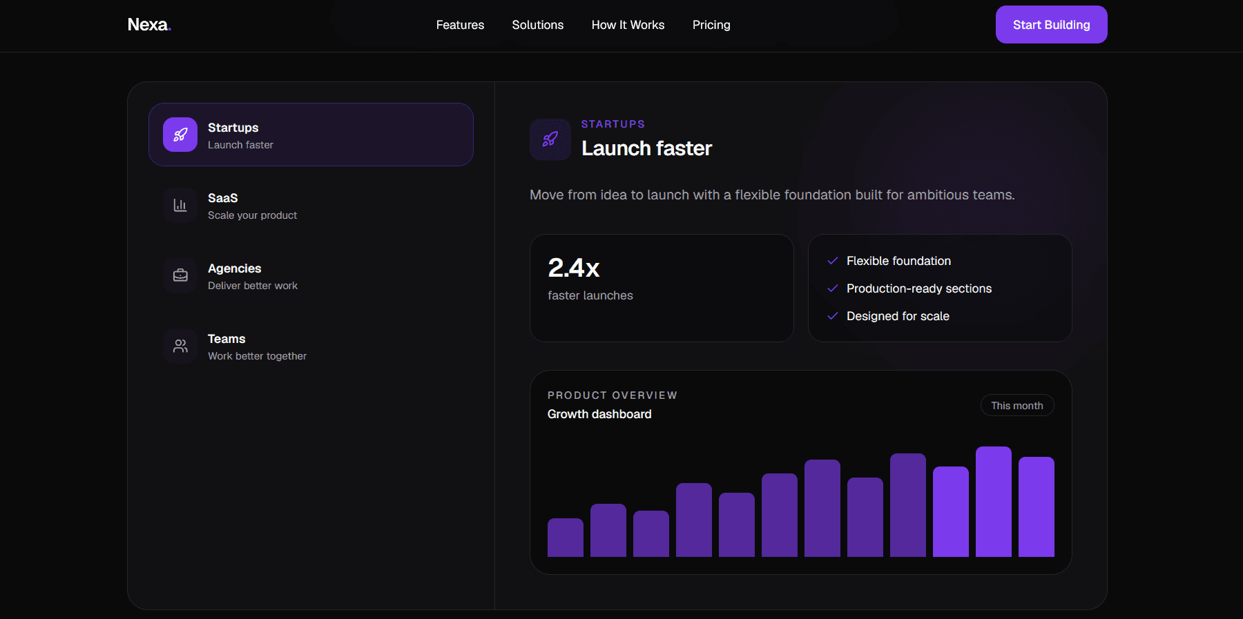
Task: Click the 2.4x stat value
Action: 574,268
